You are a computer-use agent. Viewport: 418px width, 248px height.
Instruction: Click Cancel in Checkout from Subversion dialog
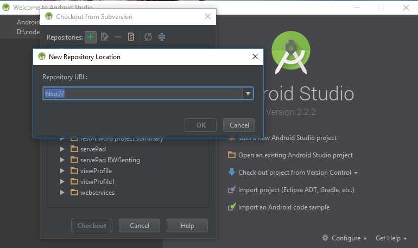[x=140, y=226]
